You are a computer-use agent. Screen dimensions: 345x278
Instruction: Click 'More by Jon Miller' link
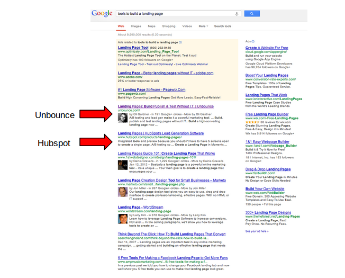[x=194, y=188]
